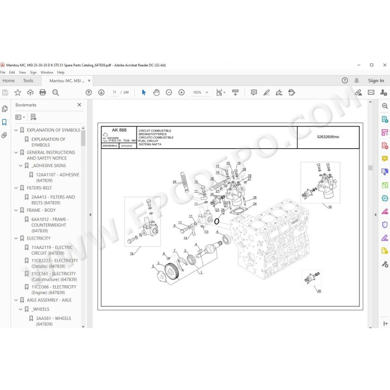Zoom out with minus circle icon
The image size is (390, 390).
click(169, 92)
